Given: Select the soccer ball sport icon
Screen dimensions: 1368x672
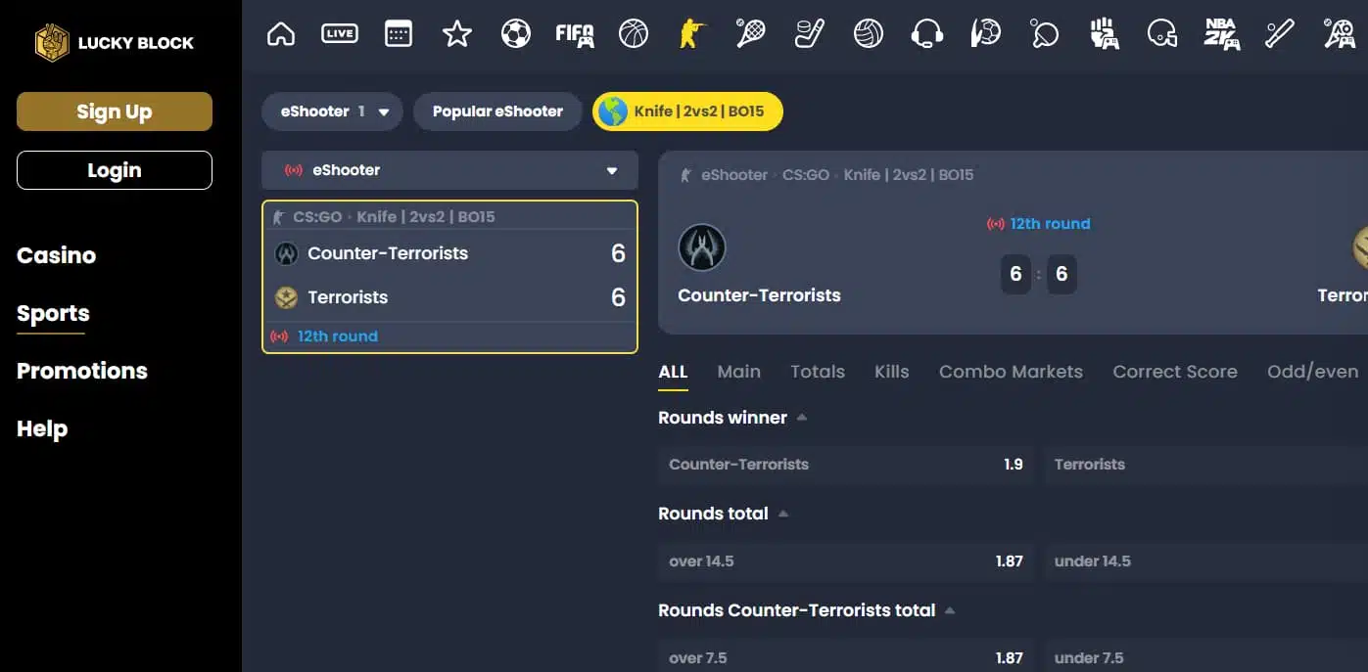Looking at the screenshot, I should [516, 34].
